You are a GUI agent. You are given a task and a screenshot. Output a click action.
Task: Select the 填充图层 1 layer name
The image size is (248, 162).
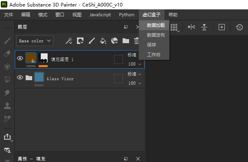(x=62, y=59)
